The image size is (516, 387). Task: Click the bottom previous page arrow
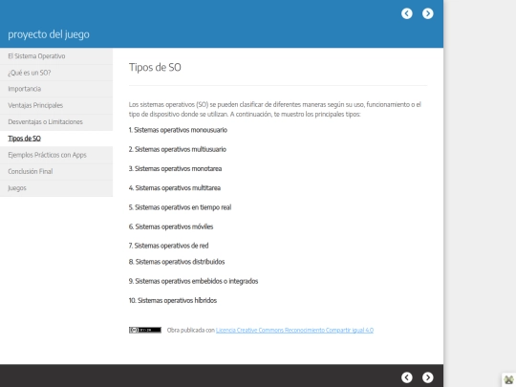coord(407,377)
